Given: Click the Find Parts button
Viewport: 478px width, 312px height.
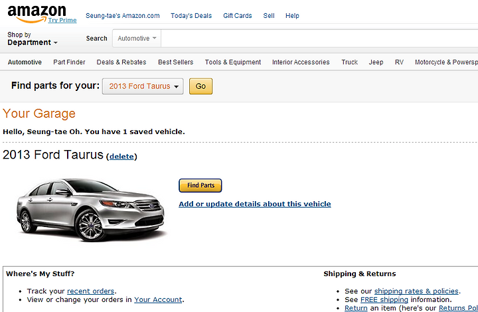Looking at the screenshot, I should click(x=200, y=186).
